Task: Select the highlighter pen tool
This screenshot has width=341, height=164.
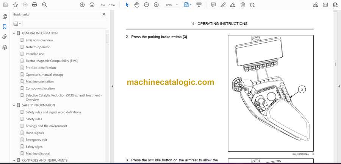Action: click(223, 5)
